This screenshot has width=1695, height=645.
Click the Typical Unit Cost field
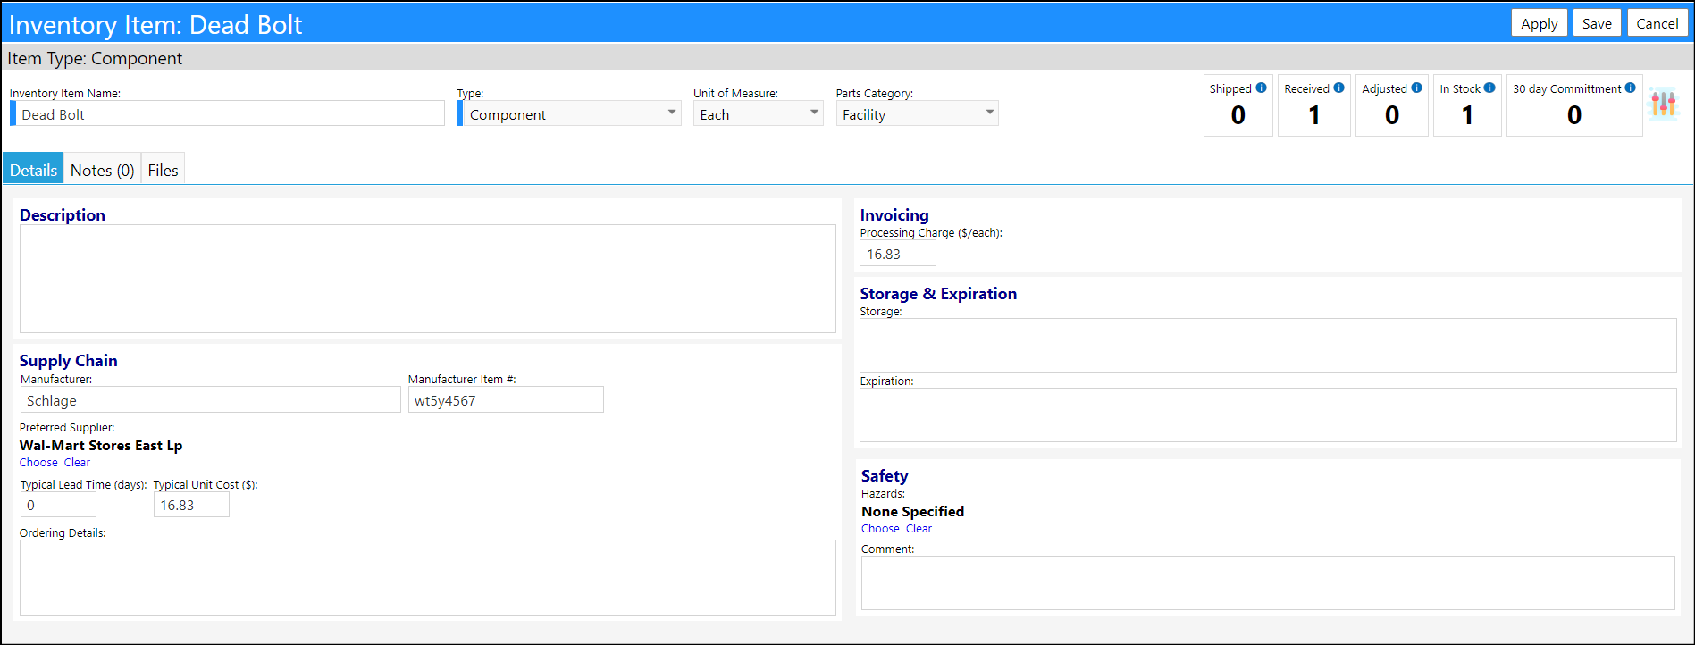point(191,504)
